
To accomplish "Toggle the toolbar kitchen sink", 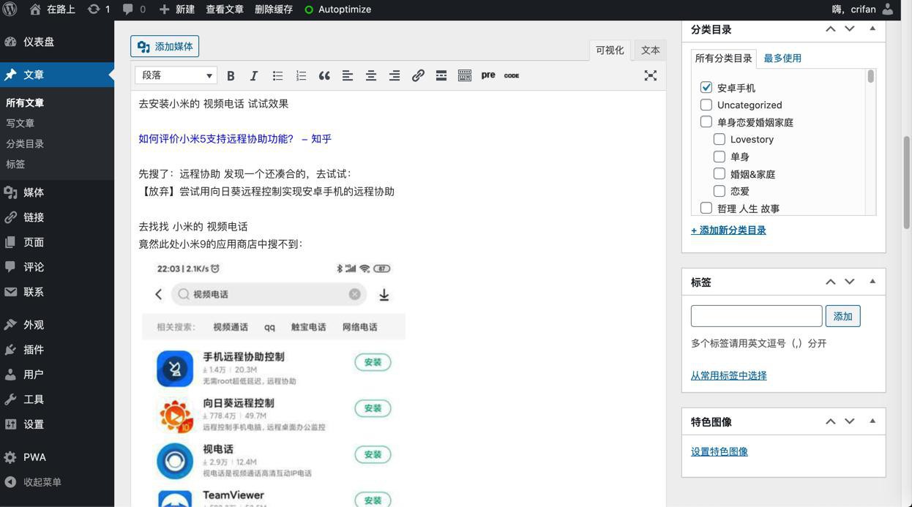I will coord(465,75).
